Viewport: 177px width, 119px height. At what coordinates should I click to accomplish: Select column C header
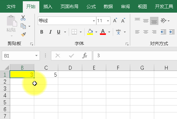click(x=46, y=68)
